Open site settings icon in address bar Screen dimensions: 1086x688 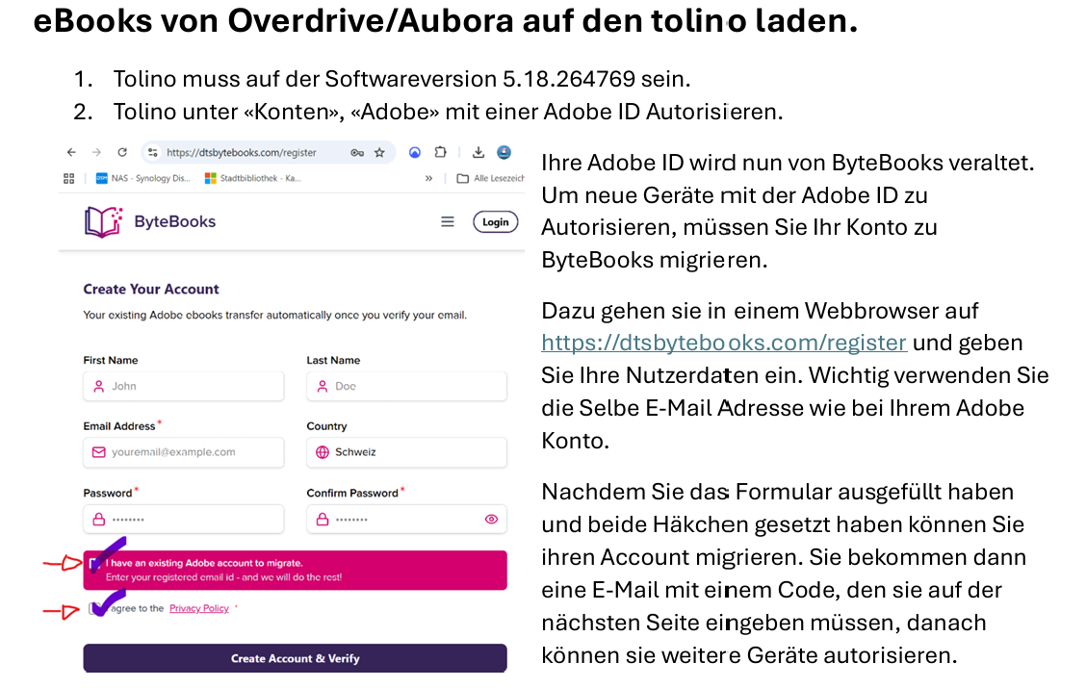point(153,152)
